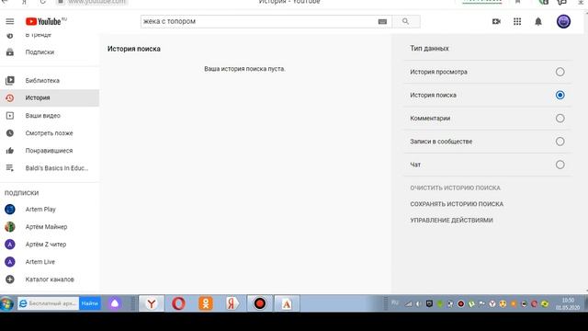Click the search magnifier button
This screenshot has width=588, height=331.
(x=406, y=21)
